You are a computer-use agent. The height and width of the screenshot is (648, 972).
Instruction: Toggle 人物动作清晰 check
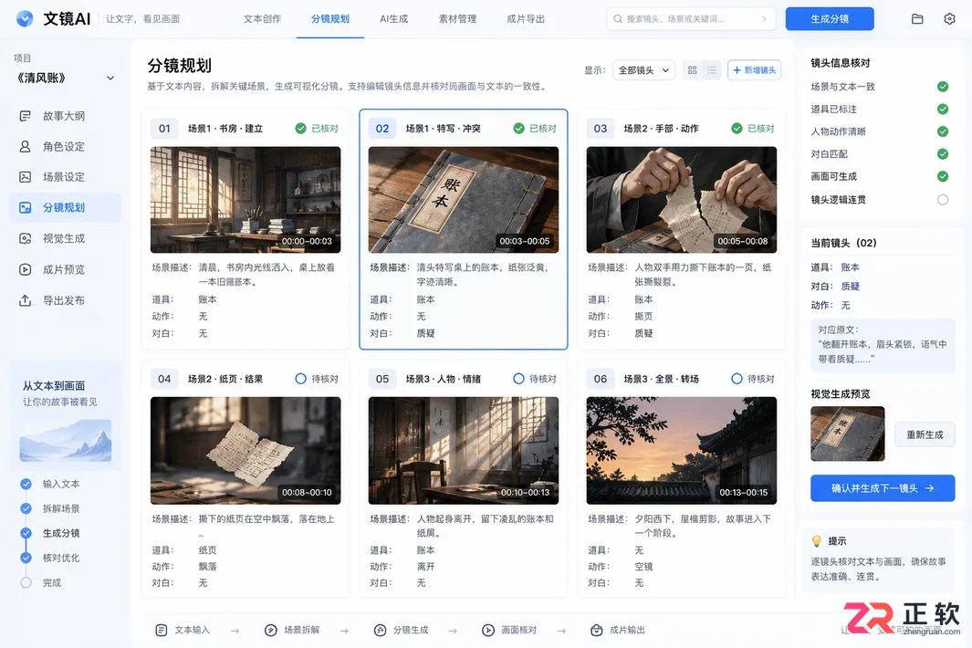942,131
